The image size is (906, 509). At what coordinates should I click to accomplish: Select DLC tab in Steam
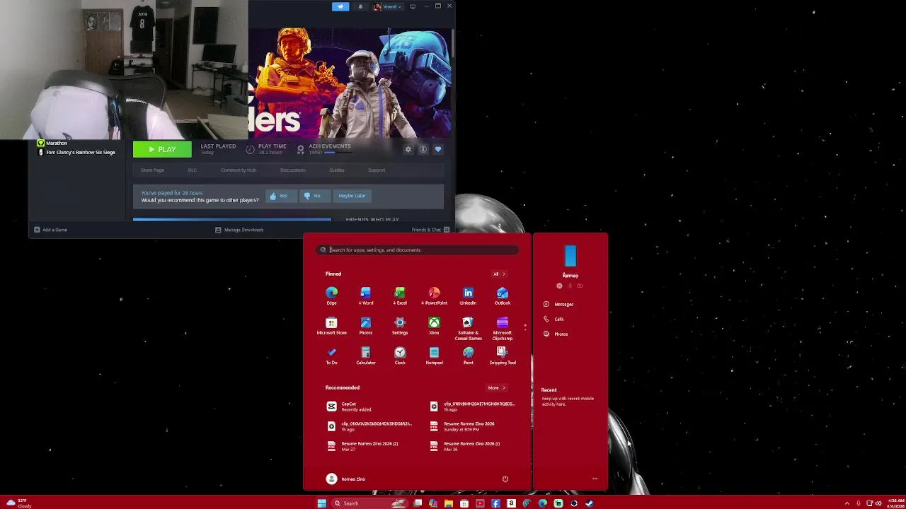tap(192, 170)
